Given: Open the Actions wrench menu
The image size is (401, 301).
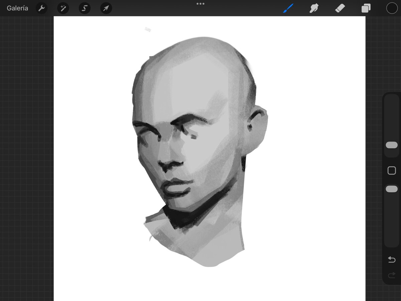Looking at the screenshot, I should pyautogui.click(x=41, y=8).
